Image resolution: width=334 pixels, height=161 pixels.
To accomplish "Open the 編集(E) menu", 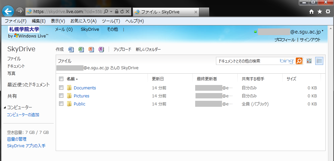I will [39, 21].
